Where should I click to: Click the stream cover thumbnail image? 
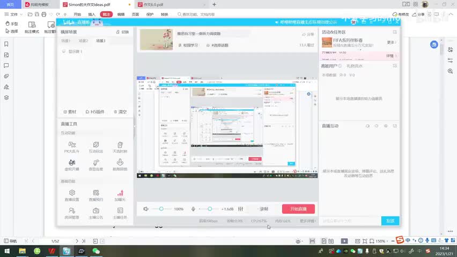click(156, 40)
